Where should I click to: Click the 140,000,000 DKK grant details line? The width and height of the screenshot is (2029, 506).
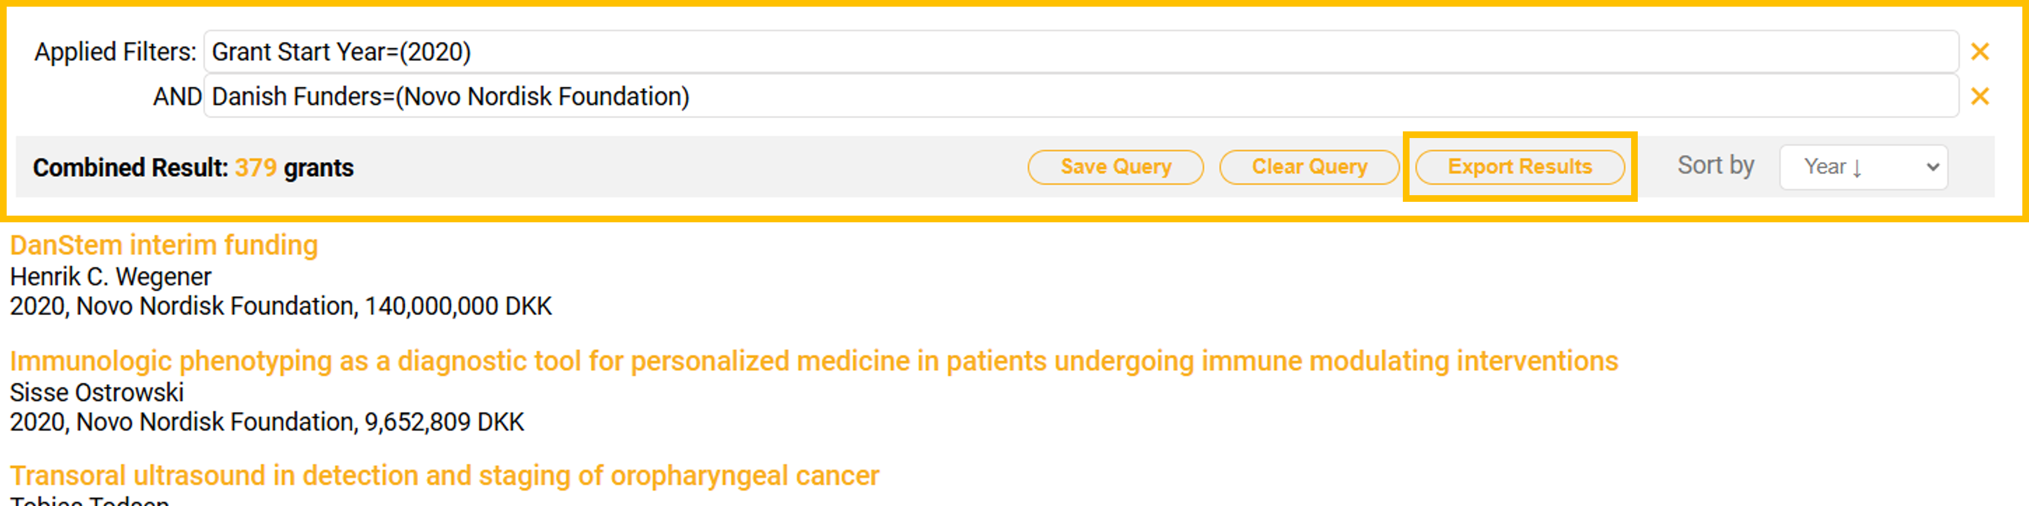[x=280, y=306]
